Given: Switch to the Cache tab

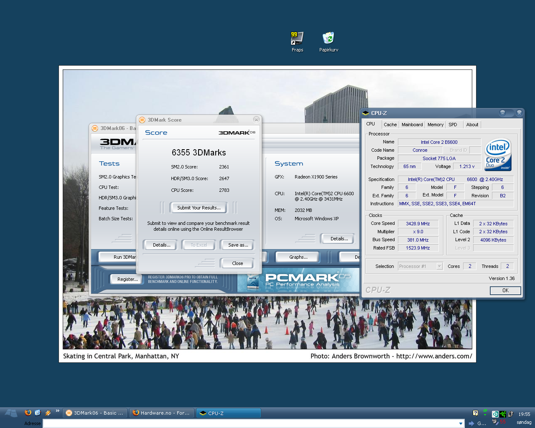Looking at the screenshot, I should point(390,125).
